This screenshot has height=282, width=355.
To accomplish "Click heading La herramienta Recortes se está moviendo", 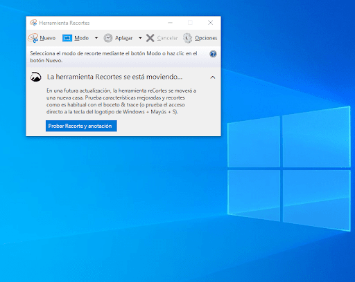I will 114,77.
